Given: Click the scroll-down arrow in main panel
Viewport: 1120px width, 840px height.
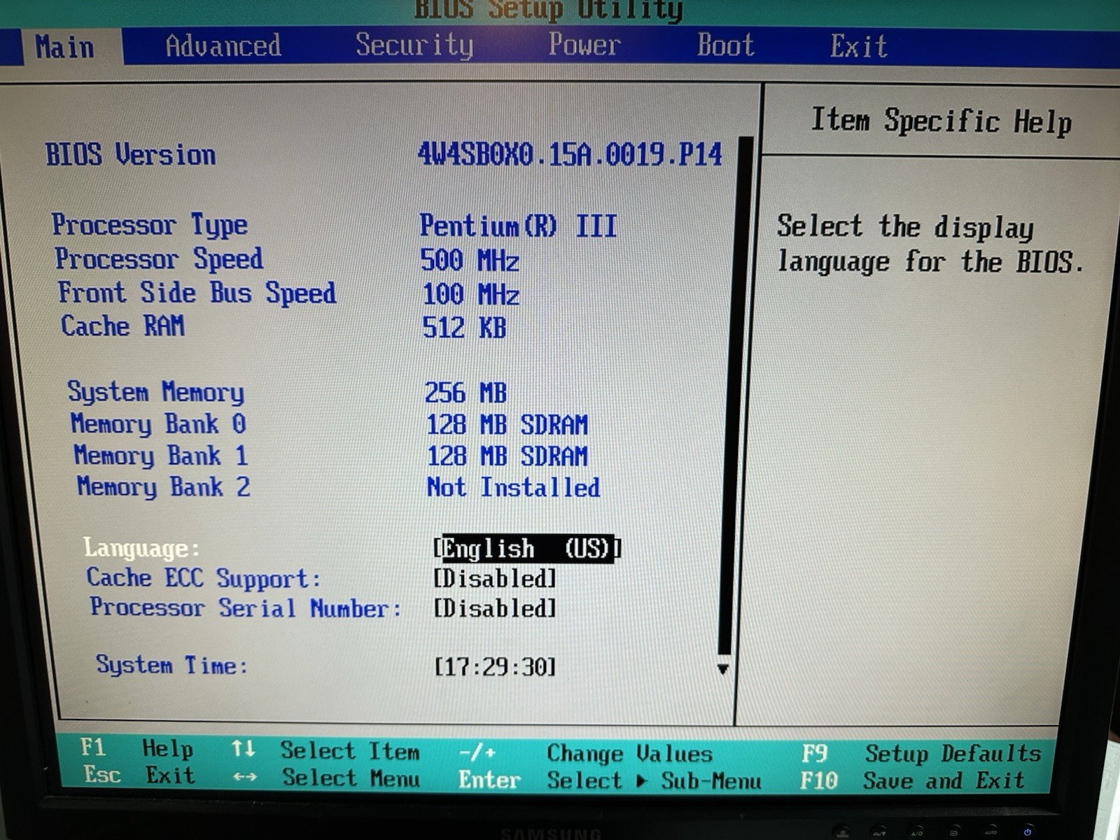Looking at the screenshot, I should tap(723, 669).
